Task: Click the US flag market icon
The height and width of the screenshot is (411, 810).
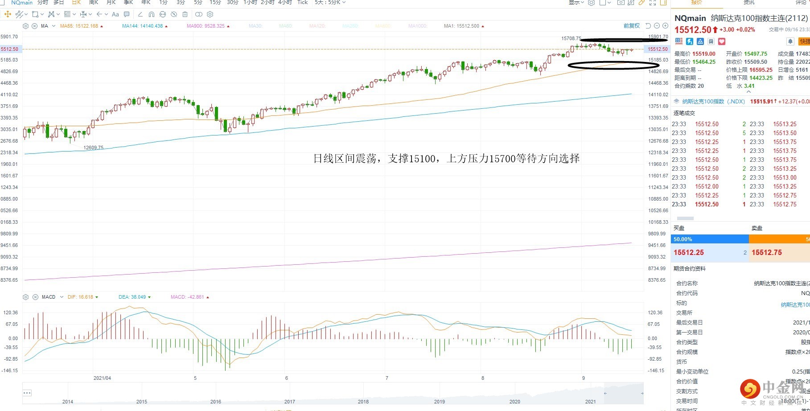Action: (679, 41)
